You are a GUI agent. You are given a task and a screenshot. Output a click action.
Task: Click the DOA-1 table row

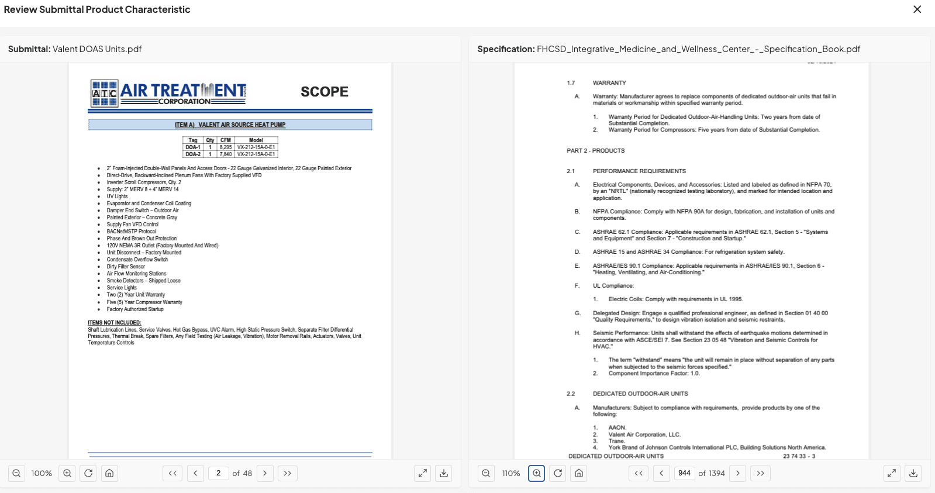click(230, 147)
